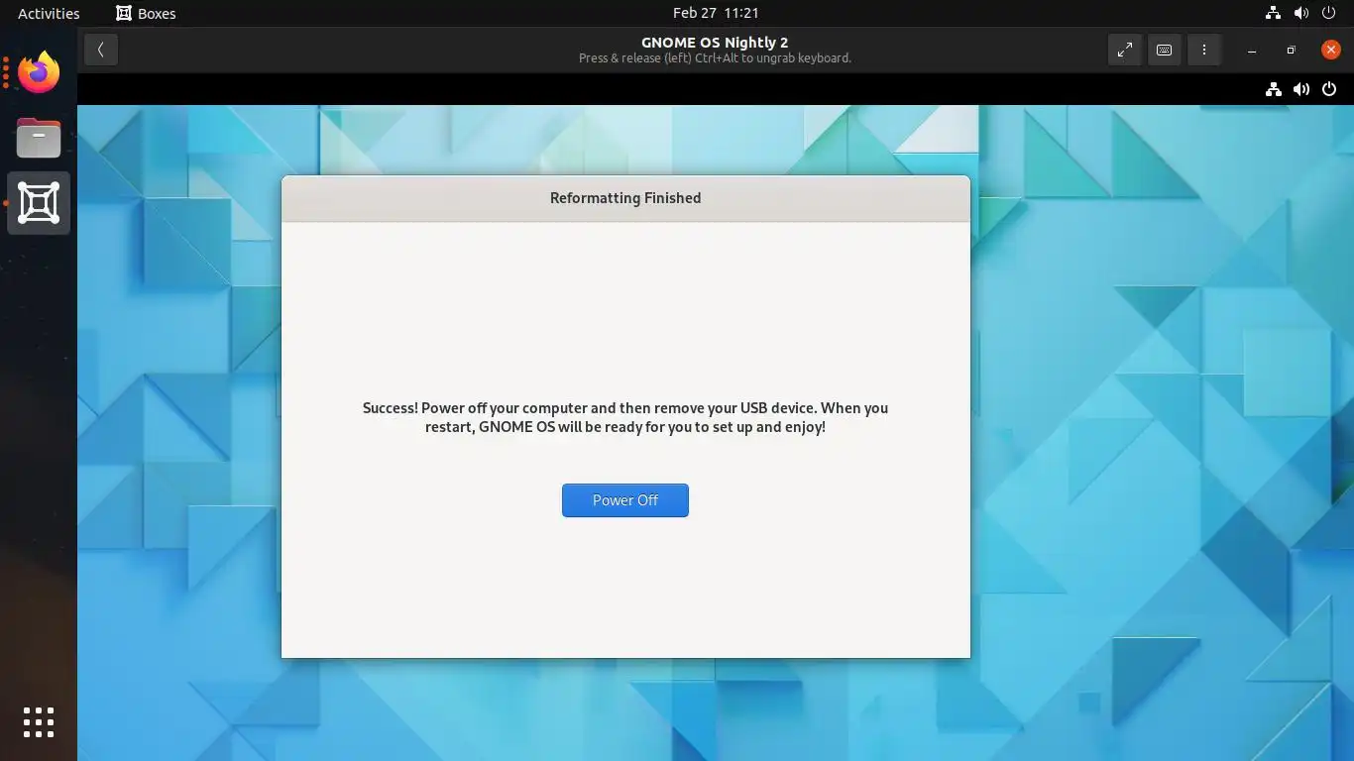Click host network icon in top bar
The width and height of the screenshot is (1354, 761).
pyautogui.click(x=1274, y=13)
